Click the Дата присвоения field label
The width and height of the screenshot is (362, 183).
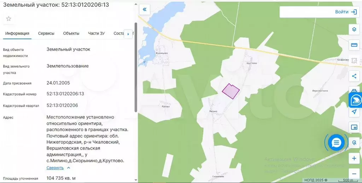tap(17, 83)
